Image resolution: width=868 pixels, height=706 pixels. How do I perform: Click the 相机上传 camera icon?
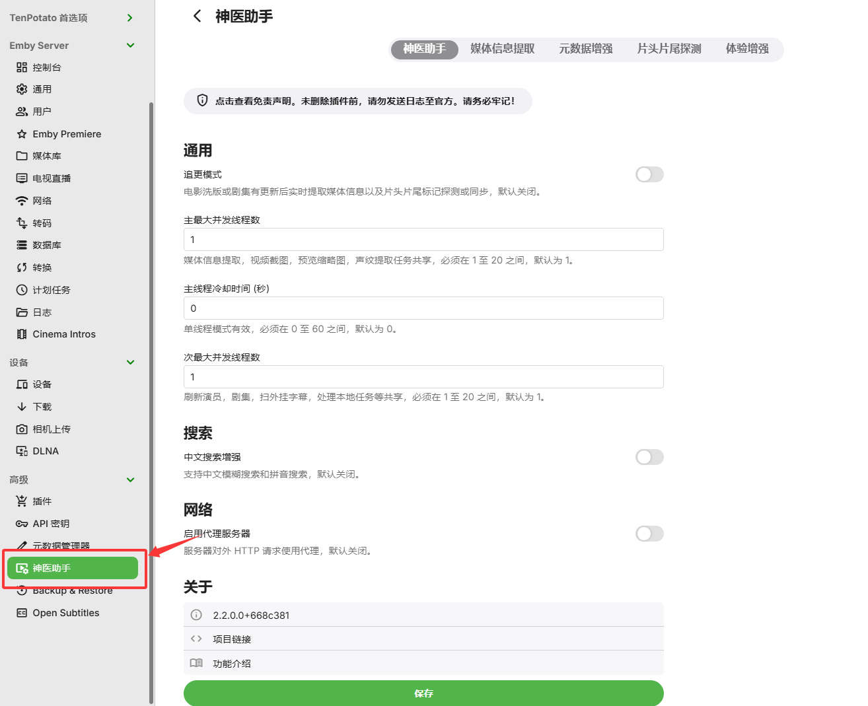pyautogui.click(x=22, y=429)
